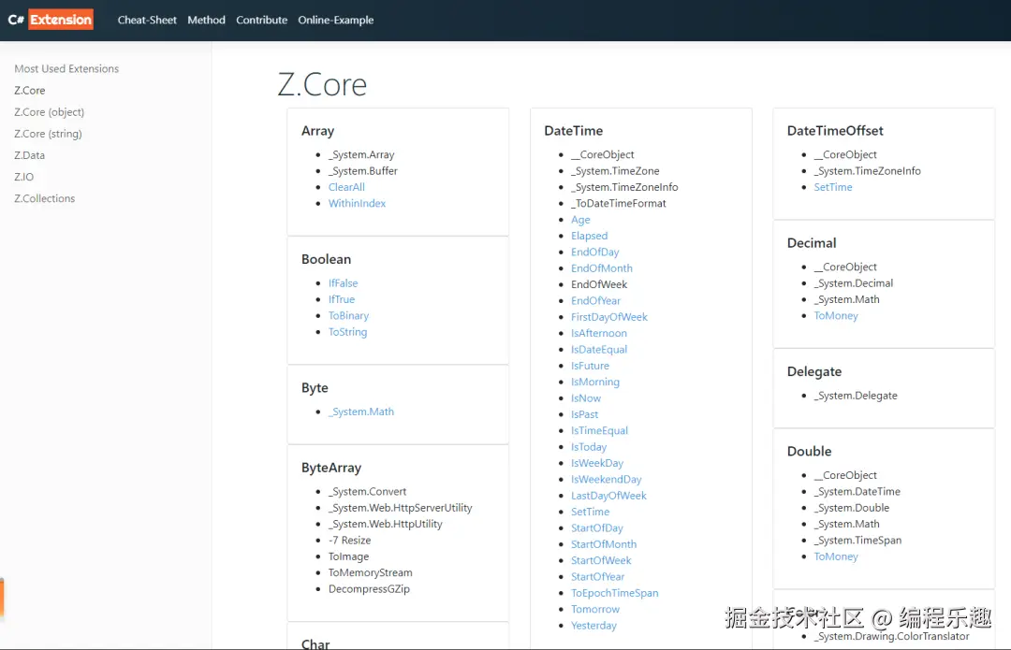1011x650 pixels.
Task: Open the Age DateTime method
Action: [x=580, y=220]
